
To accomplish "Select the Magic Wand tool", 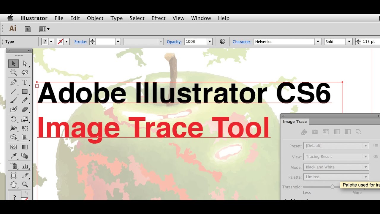I will [x=13, y=72].
